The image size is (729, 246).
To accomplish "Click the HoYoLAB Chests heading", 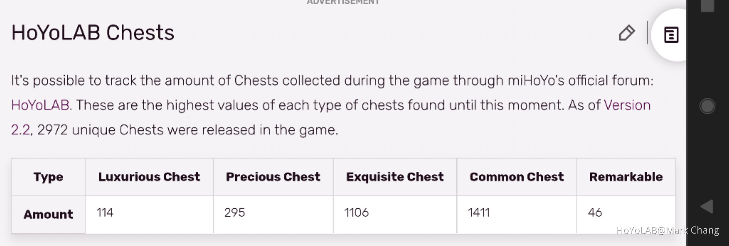I will tap(93, 33).
